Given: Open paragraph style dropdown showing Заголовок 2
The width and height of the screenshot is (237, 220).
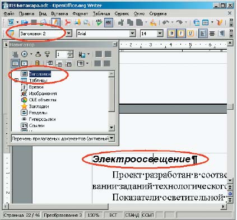Looking at the screenshot, I should (x=69, y=34).
